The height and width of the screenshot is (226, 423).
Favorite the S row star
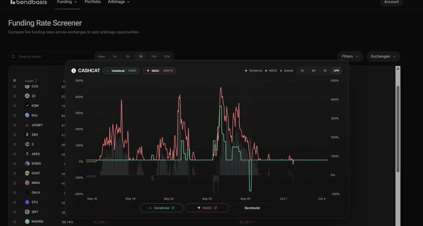coord(15,144)
